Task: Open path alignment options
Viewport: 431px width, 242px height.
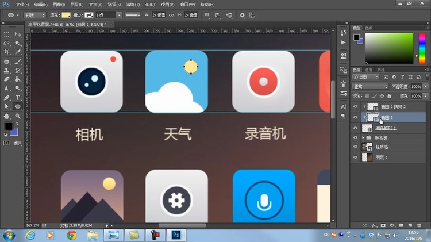Action: point(218,15)
